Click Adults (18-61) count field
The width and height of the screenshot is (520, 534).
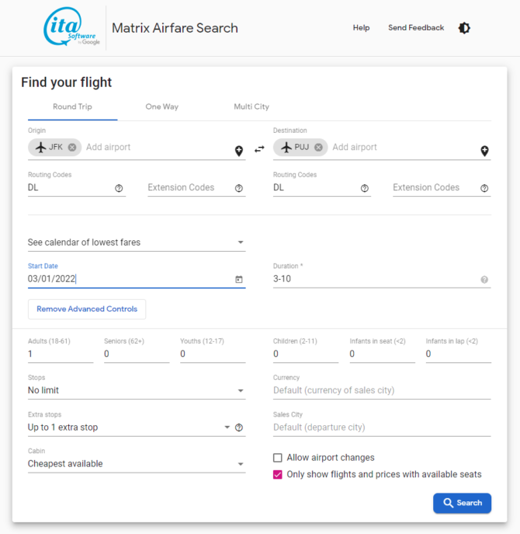61,354
